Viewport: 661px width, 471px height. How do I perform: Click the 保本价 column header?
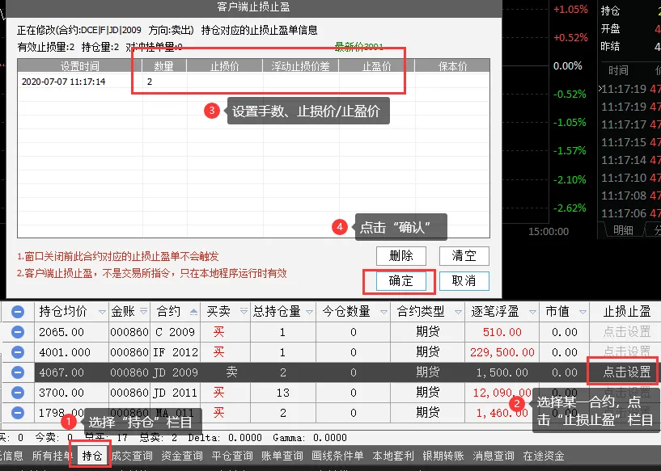tap(453, 66)
